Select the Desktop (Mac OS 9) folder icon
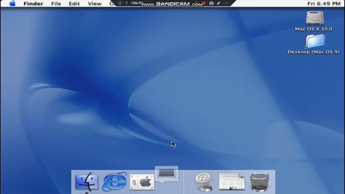 coord(315,41)
